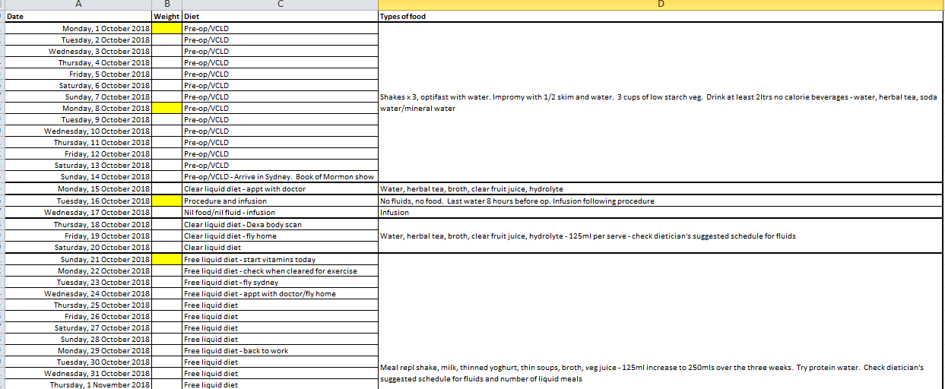The width and height of the screenshot is (945, 389).
Task: Click Meal repl shake food description cell
Action: point(660,321)
